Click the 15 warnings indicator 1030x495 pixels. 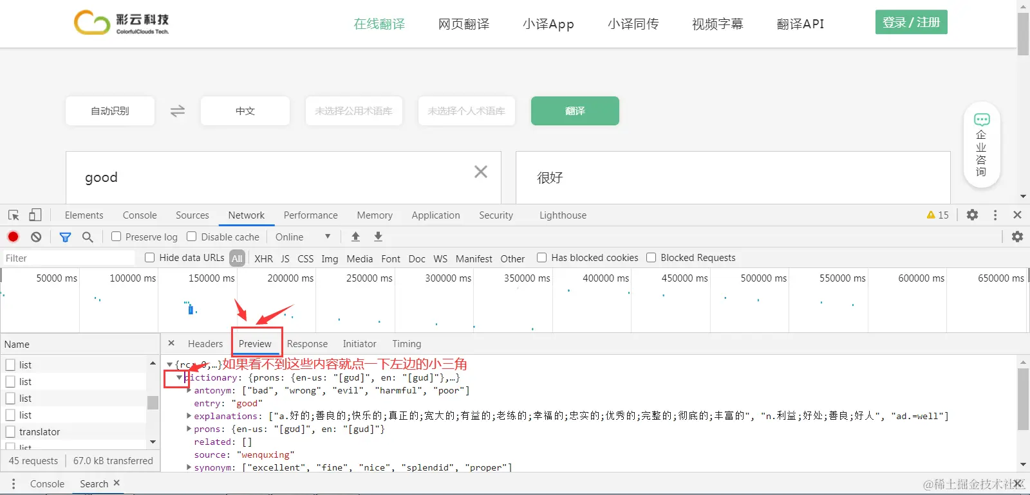coord(938,215)
